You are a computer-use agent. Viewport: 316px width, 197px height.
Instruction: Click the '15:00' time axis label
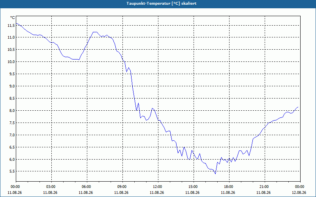[x=194, y=187]
